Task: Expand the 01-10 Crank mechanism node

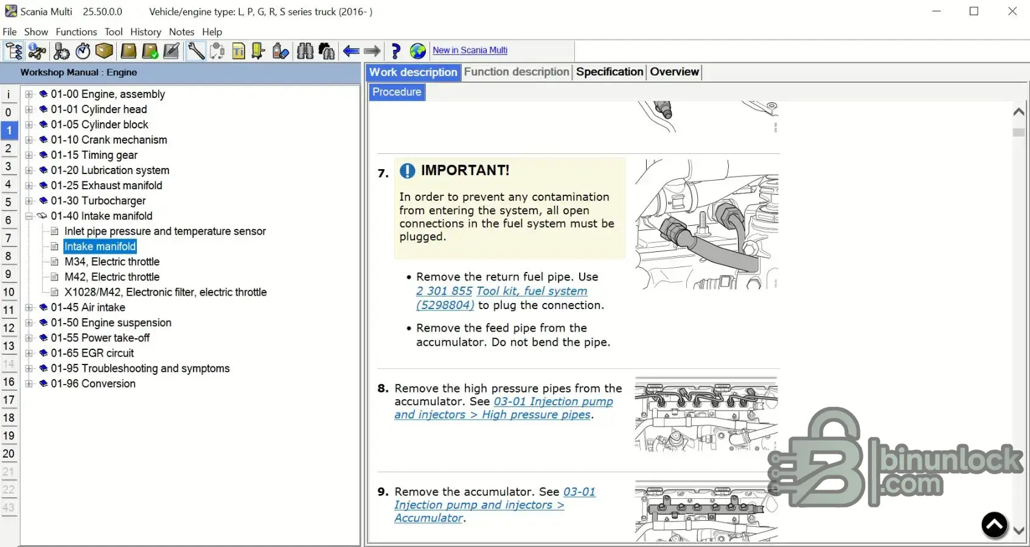Action: 29,140
